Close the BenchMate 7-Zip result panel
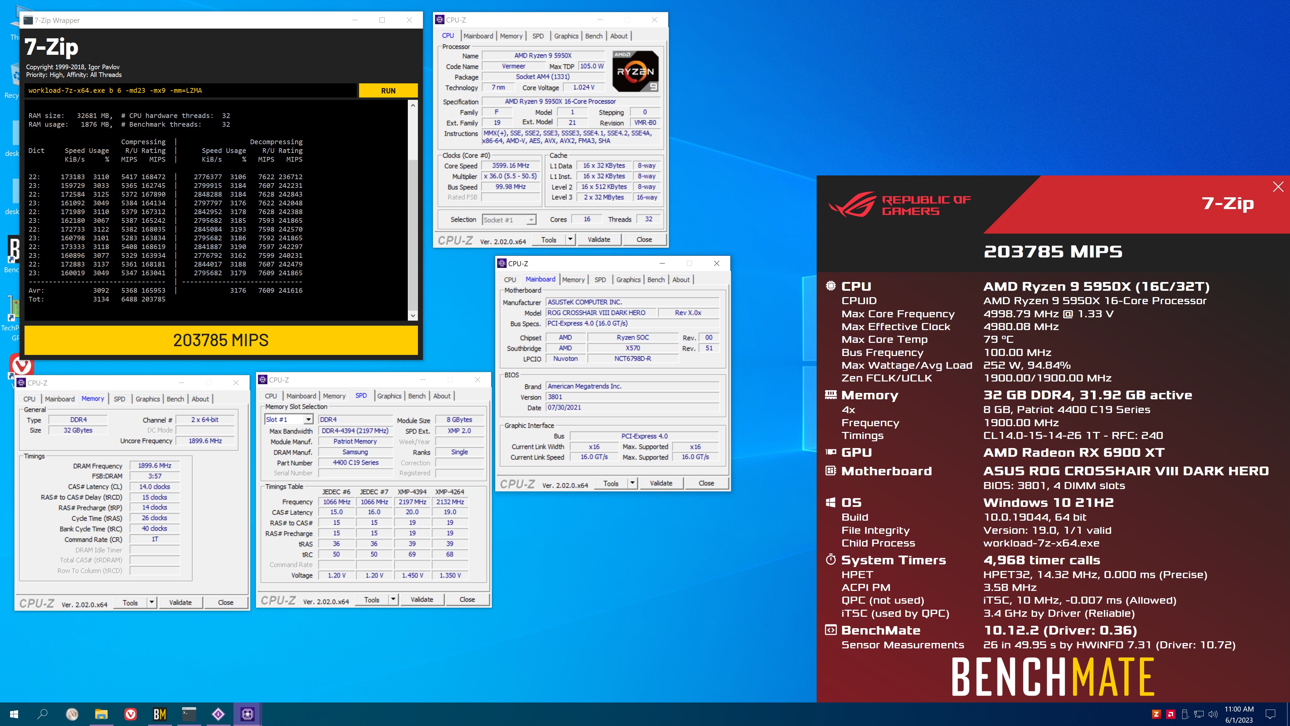The image size is (1290, 726). 1278,187
